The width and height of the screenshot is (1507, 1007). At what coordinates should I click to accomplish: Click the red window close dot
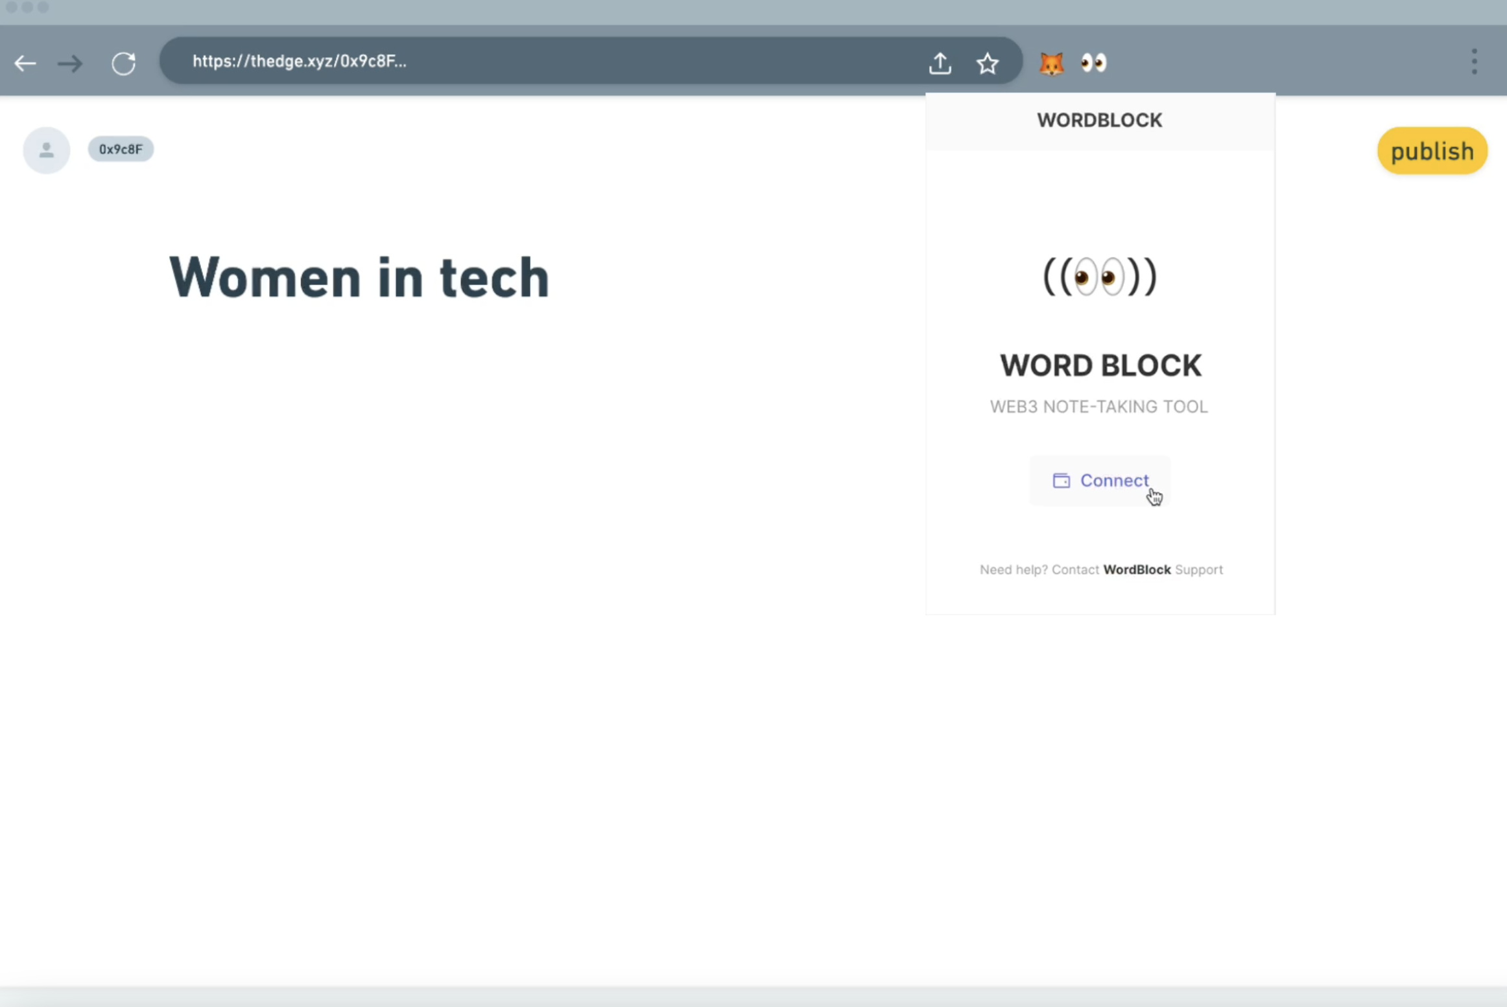[12, 7]
